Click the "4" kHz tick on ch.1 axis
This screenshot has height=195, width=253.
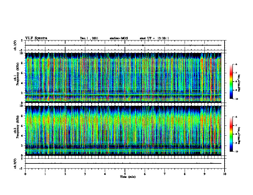point(22,83)
